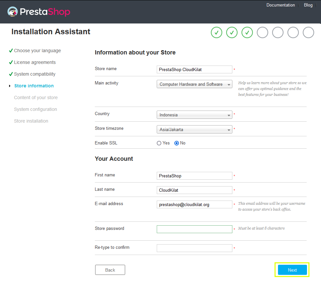This screenshot has height=284, width=321.
Task: Open the Blog link in header
Action: (x=308, y=5)
